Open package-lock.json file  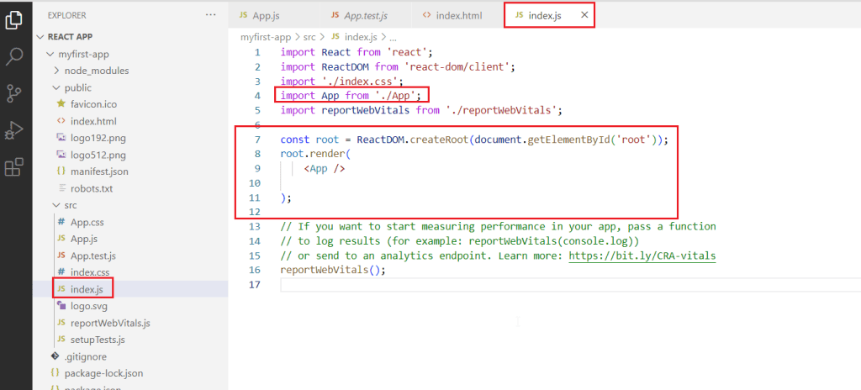click(x=103, y=373)
